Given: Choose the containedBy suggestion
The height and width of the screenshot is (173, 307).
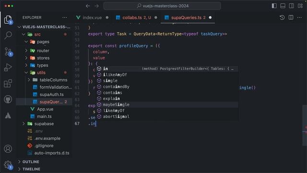Looking at the screenshot, I should (167, 86).
